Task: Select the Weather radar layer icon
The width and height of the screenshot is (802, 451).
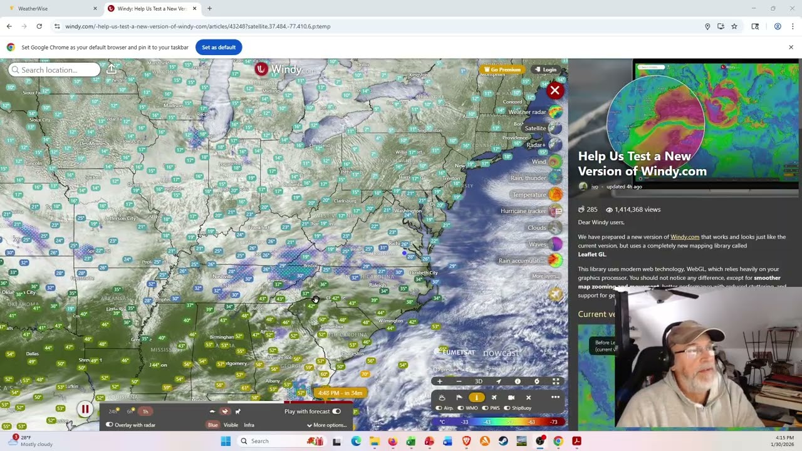Action: [555, 112]
